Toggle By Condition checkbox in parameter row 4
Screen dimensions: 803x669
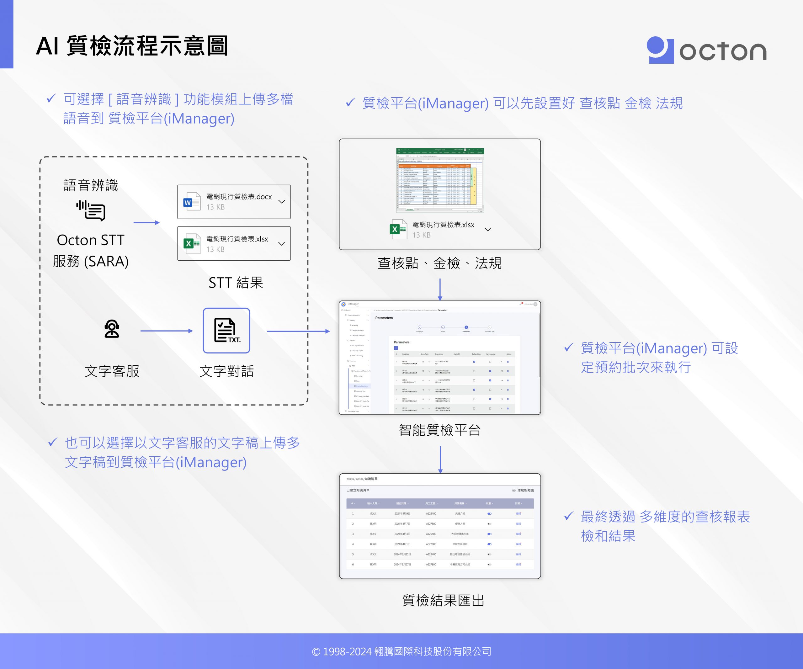(x=474, y=390)
